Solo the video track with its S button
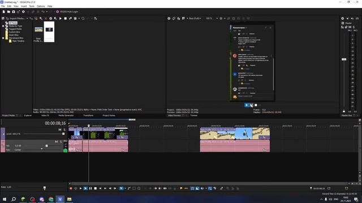Image resolution: width=362 pixels, height=203 pixels. pyautogui.click(x=64, y=130)
